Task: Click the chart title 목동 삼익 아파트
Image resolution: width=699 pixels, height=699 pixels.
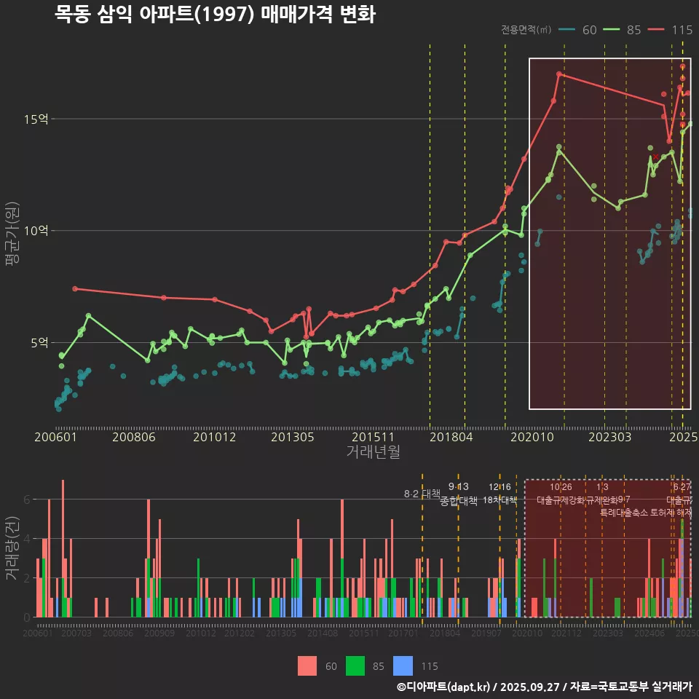Action: 215,14
